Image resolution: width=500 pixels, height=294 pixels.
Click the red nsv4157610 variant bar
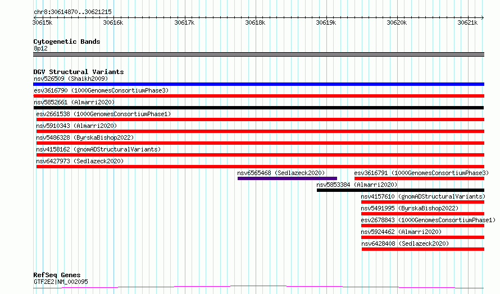click(423, 202)
